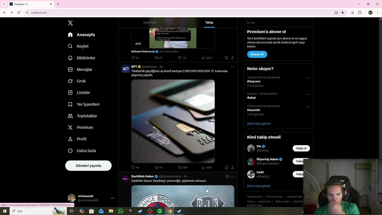Viewport: 382px width, 215px height.
Task: Expand the Daha fazla sidebar menu
Action: tap(82, 151)
